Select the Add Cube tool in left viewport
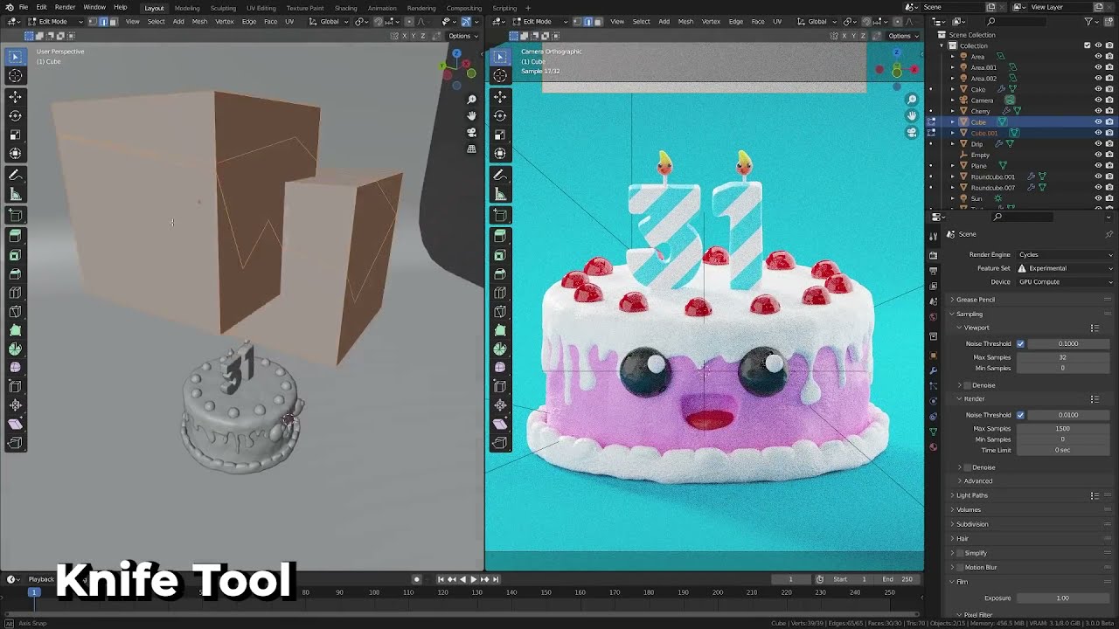Screen dimensions: 1119x629 click(15, 216)
